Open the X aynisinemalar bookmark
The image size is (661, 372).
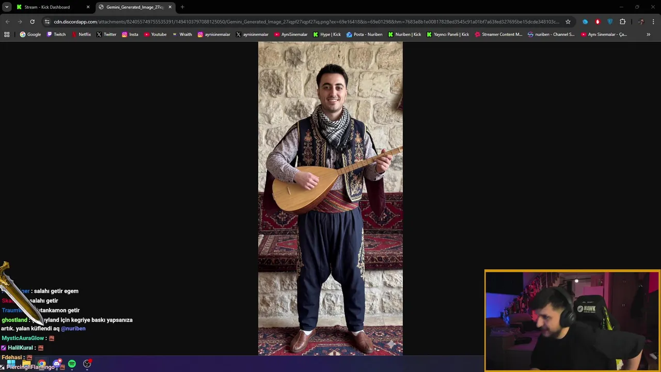click(252, 35)
